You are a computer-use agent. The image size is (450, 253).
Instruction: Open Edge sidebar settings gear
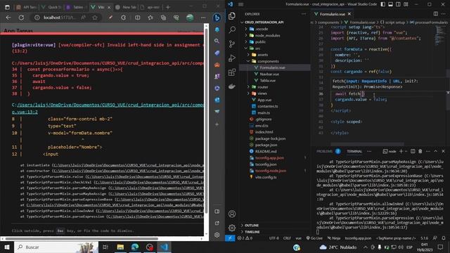point(217,235)
